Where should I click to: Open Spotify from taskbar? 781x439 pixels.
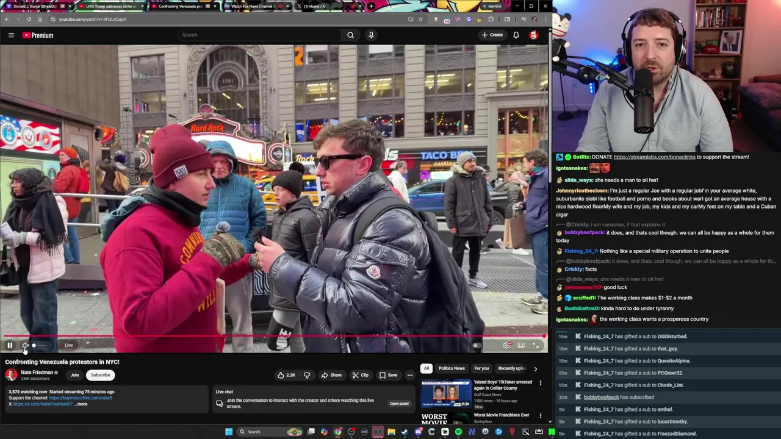coord(458,432)
